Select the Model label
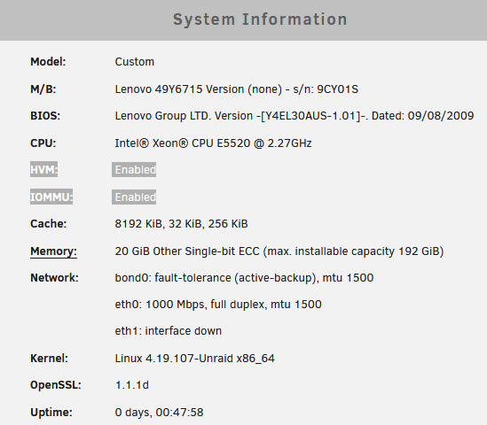487x425 pixels. [x=48, y=62]
